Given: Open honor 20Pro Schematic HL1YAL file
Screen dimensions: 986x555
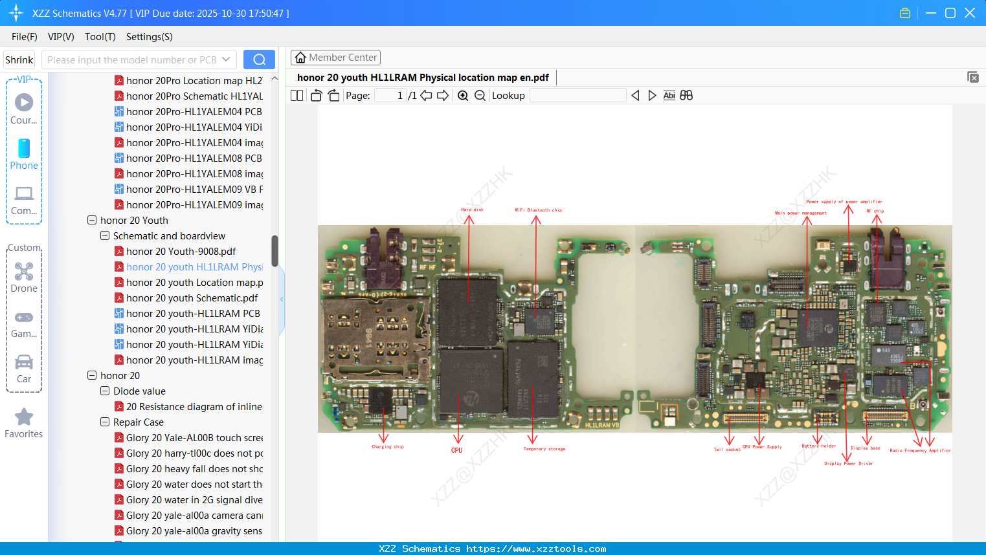Looking at the screenshot, I should pos(194,96).
